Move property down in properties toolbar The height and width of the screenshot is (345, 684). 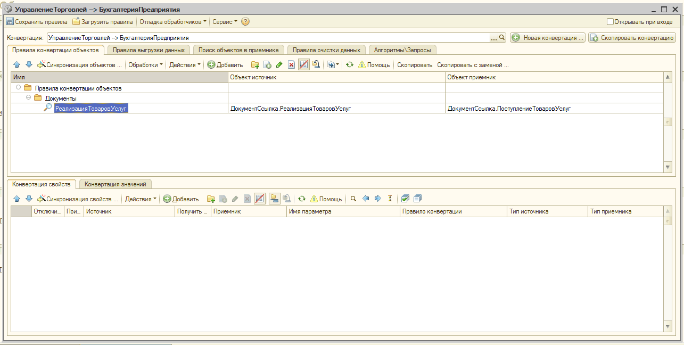pos(29,199)
